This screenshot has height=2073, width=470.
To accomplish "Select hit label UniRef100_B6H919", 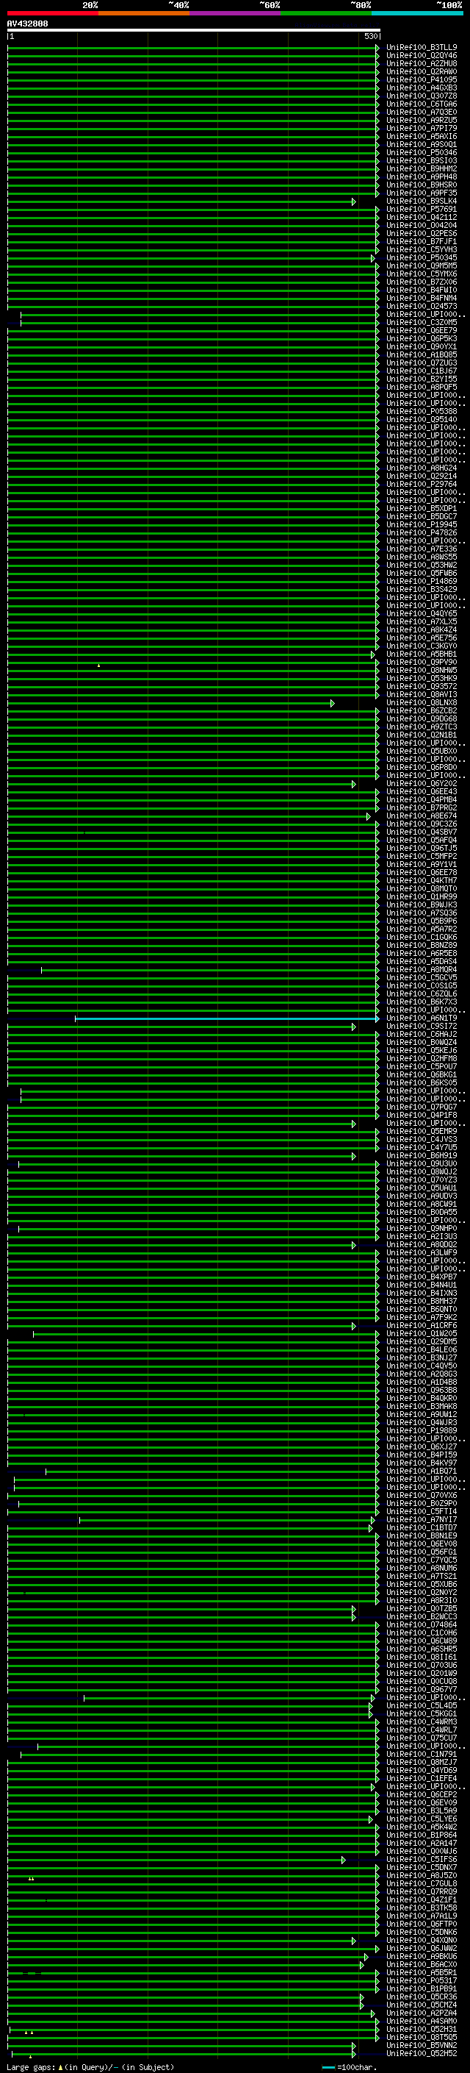I will click(422, 1157).
